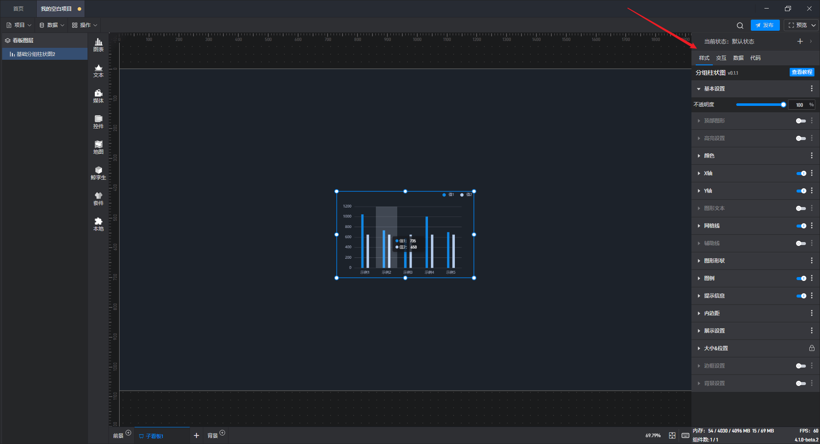Expand the 大小&位置 section
The height and width of the screenshot is (444, 820).
[699, 348]
